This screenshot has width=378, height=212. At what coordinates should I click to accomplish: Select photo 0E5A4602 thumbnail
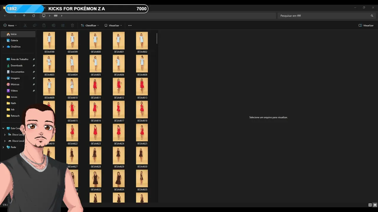click(x=142, y=41)
